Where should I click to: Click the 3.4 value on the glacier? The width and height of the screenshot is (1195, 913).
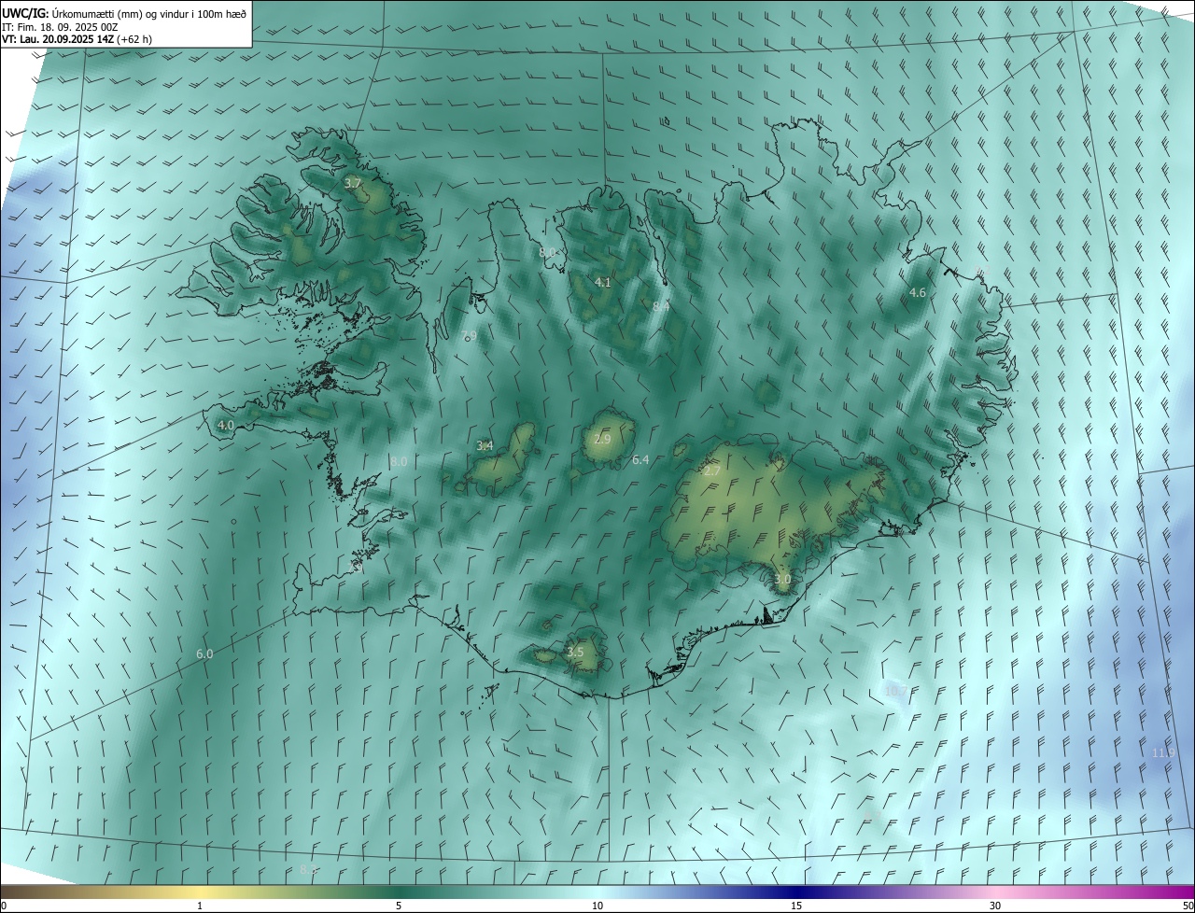point(485,445)
